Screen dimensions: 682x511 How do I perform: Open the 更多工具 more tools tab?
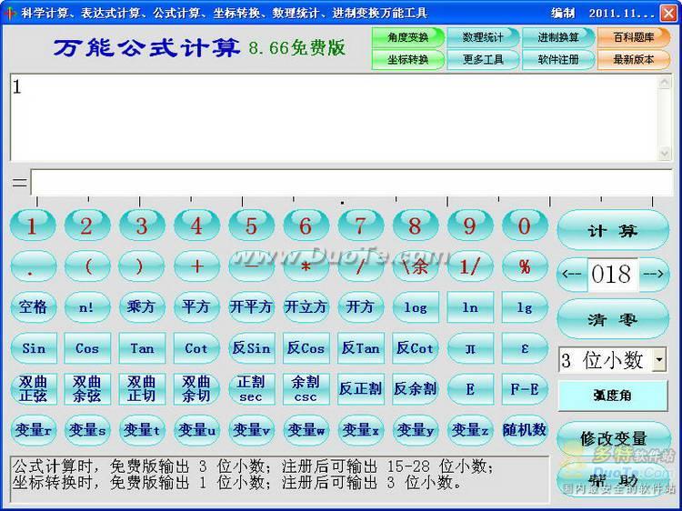483,60
